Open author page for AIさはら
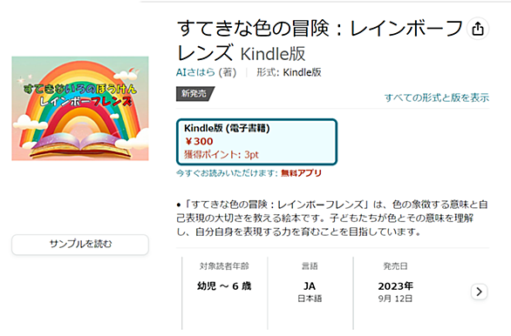Viewport: 511px width, 336px height. tap(196, 72)
